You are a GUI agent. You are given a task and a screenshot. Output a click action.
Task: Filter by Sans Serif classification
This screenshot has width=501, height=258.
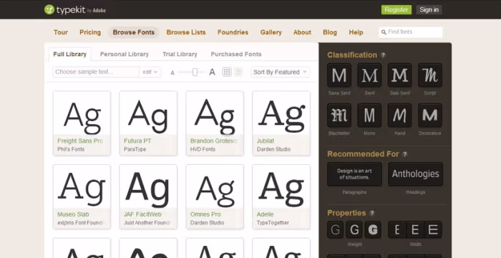[339, 75]
